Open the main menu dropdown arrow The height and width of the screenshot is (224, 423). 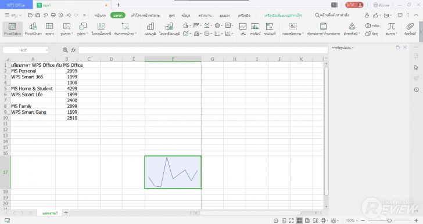point(20,15)
